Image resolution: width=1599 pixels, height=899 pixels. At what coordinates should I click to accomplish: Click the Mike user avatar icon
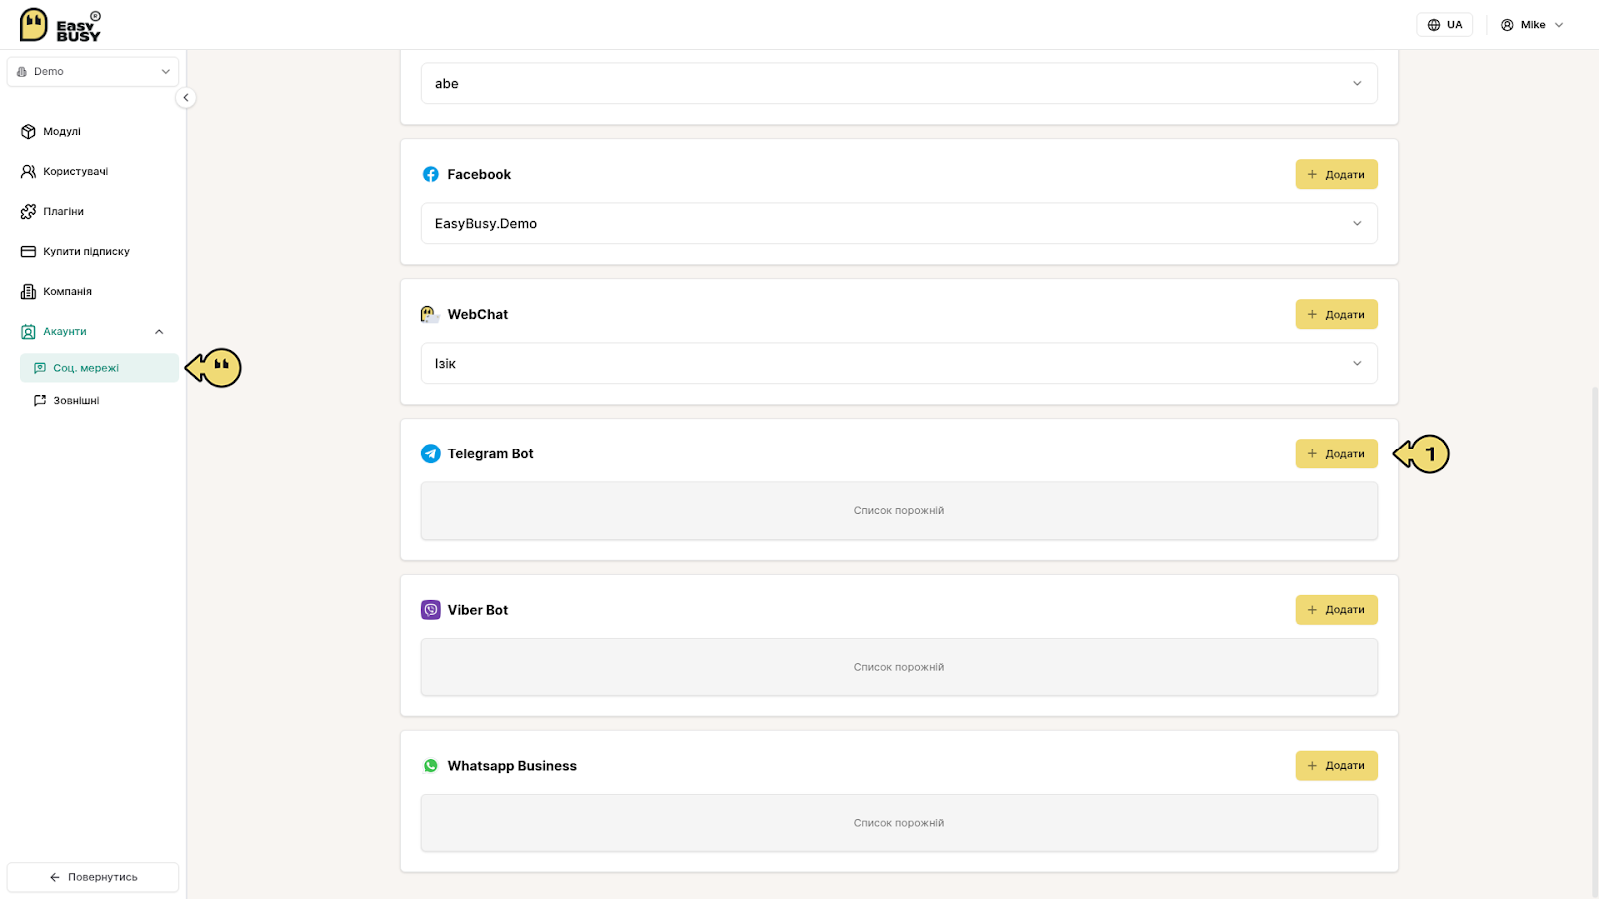pyautogui.click(x=1507, y=25)
